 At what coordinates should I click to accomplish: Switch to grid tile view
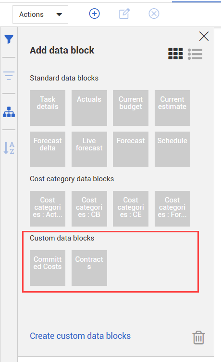175,54
